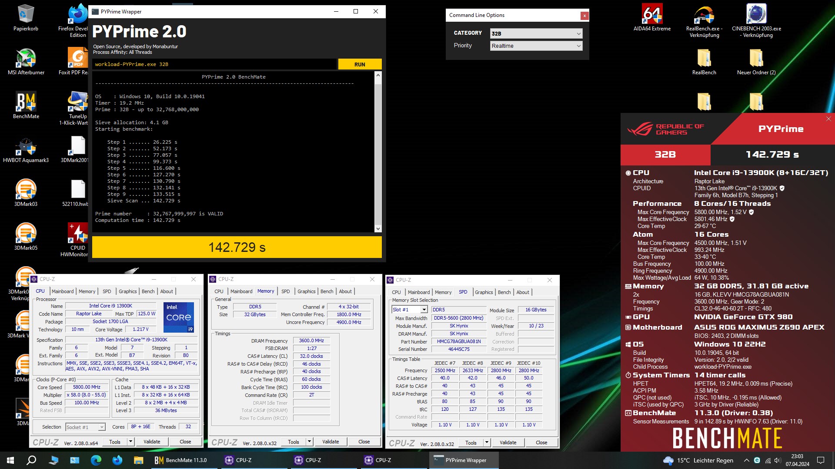Open the Papierkorb recycle bin icon
This screenshot has width=835, height=469.
(x=26, y=18)
